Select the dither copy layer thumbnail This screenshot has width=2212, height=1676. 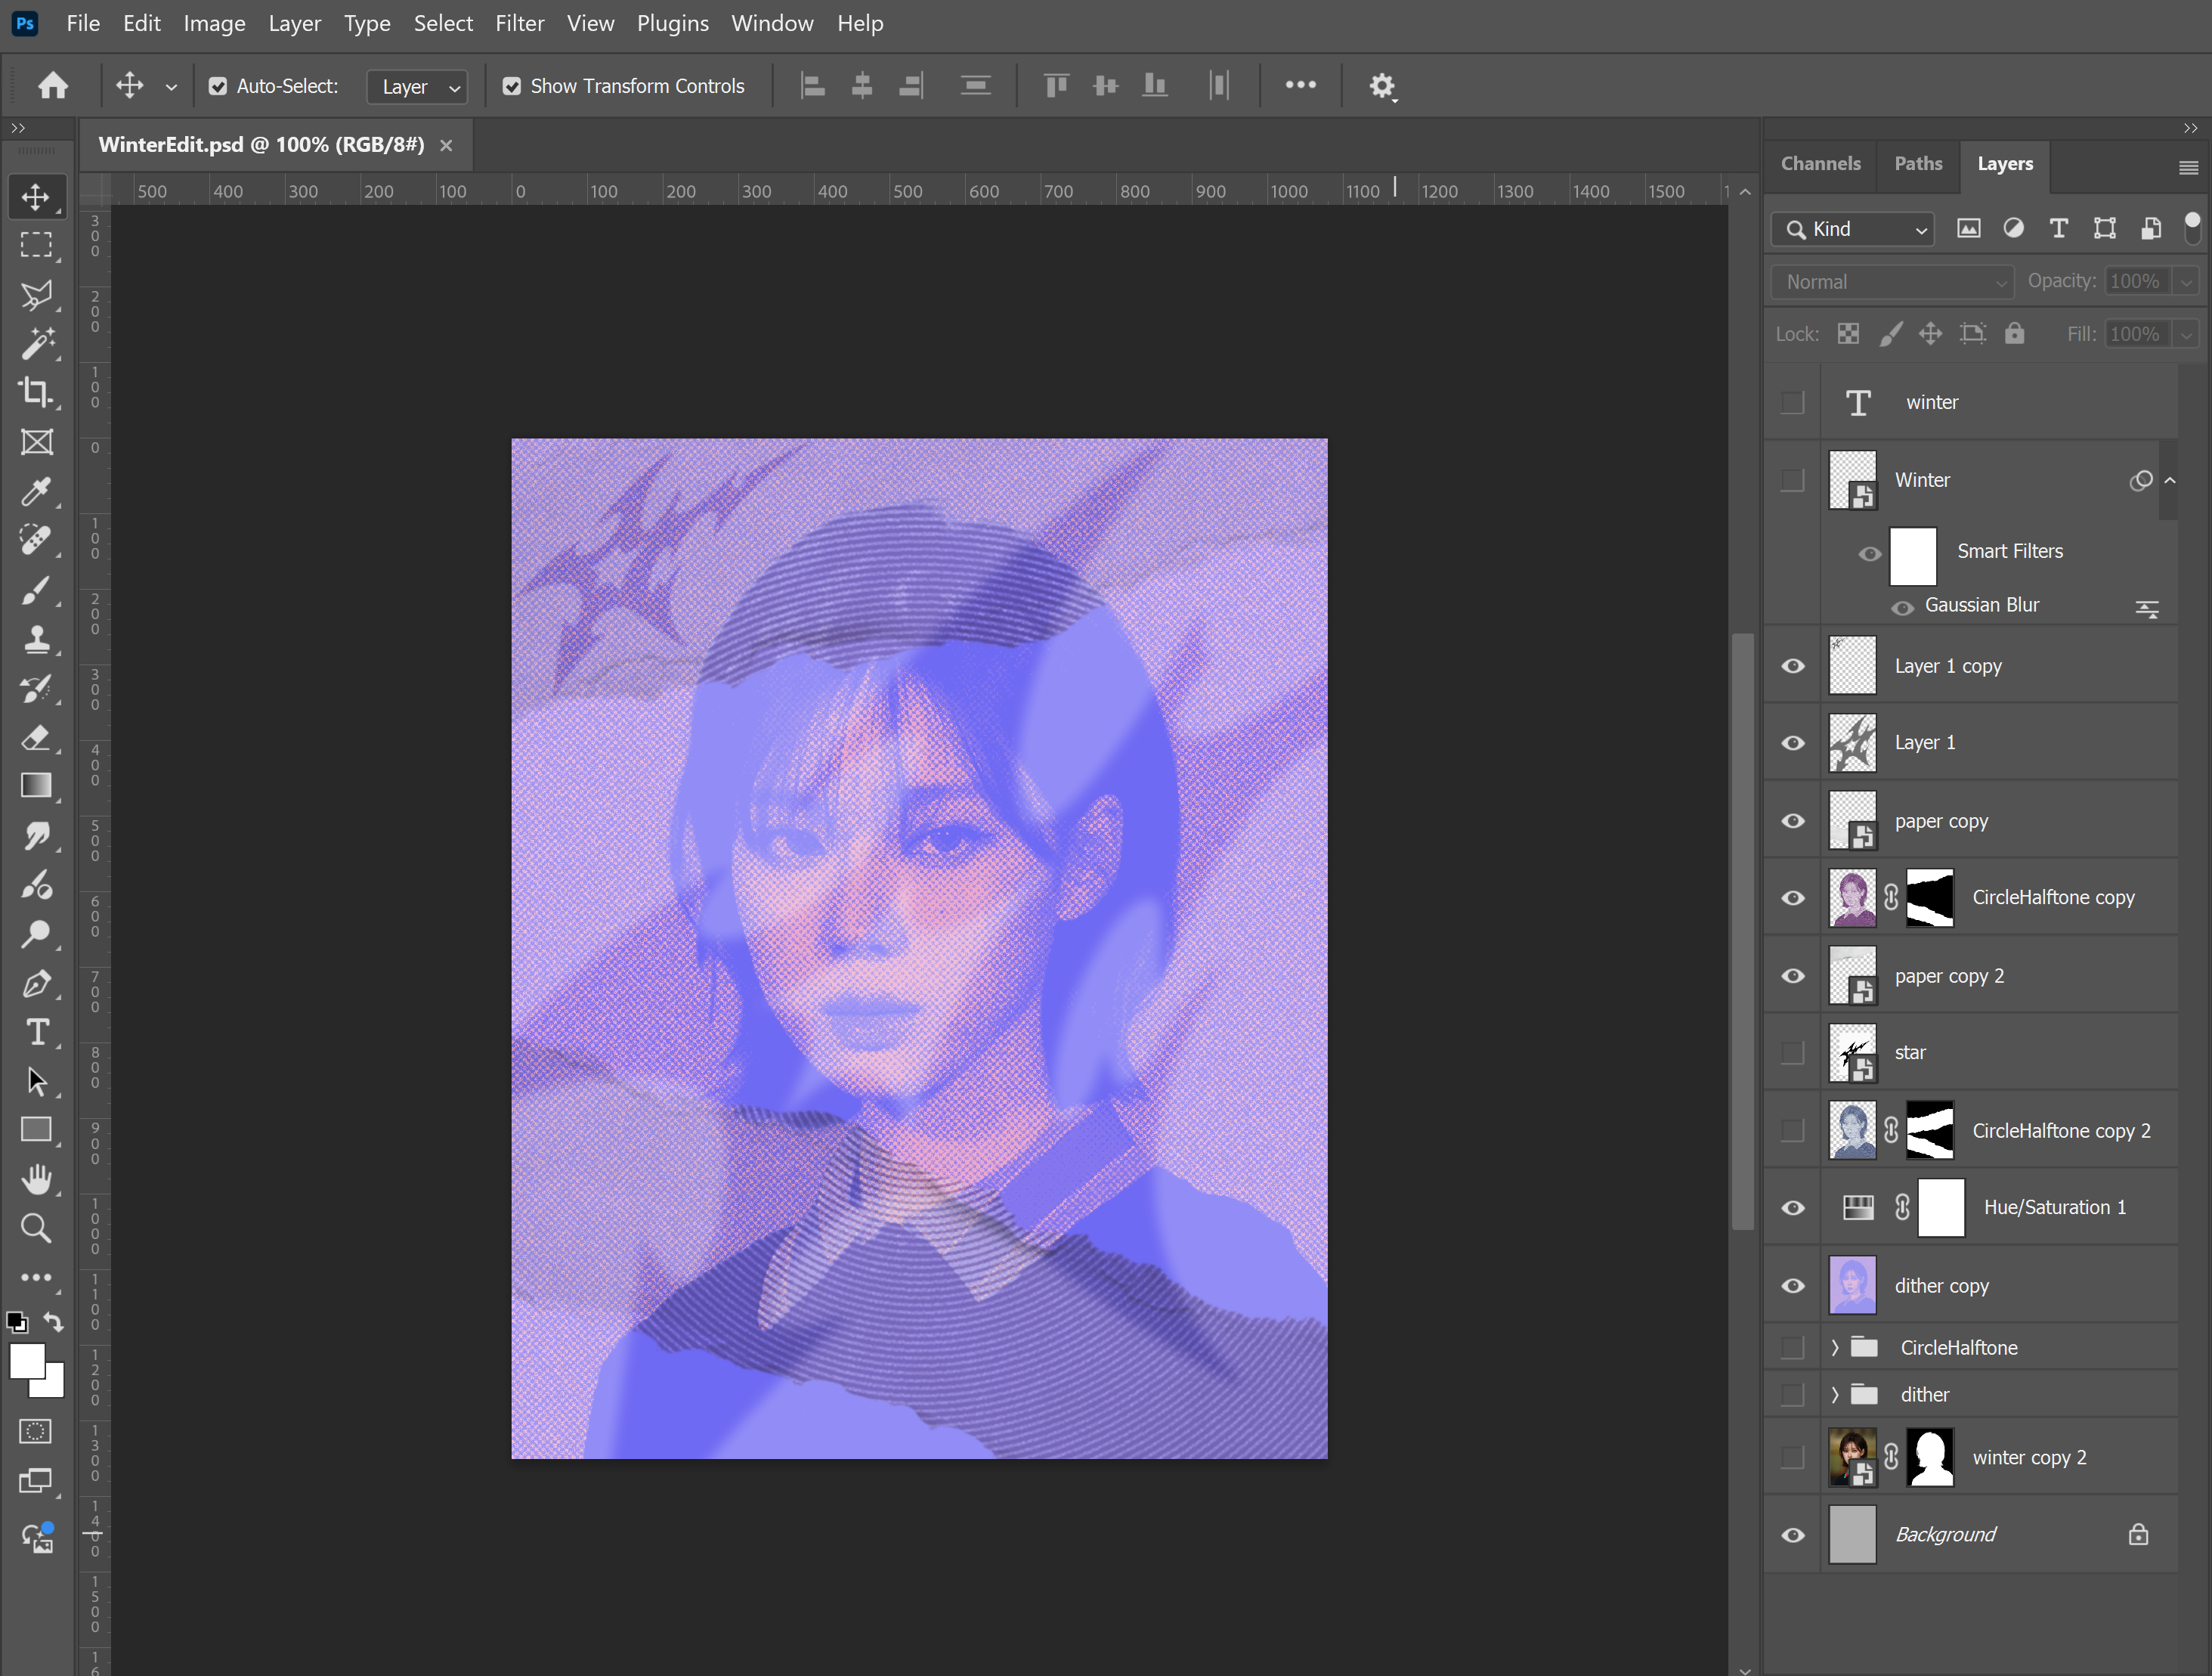(1852, 1286)
